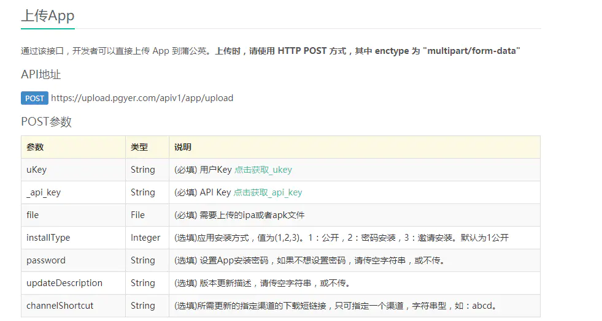Select the String type in channelShortcut row
Screen dimensions: 602x321
[147, 305]
